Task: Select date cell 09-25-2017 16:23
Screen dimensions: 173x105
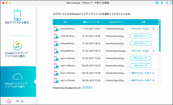Action: (91, 65)
